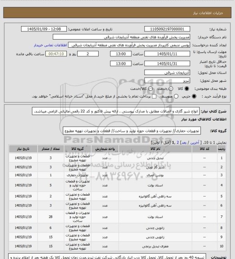The height and width of the screenshot is (259, 235).
Task: Select سه راهی آهن گالوانیزه in row 6
Action: [155, 205]
